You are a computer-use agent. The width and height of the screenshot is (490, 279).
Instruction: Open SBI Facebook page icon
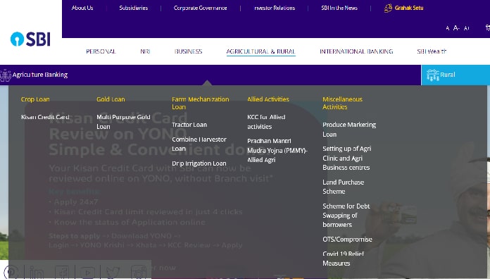(62, 272)
